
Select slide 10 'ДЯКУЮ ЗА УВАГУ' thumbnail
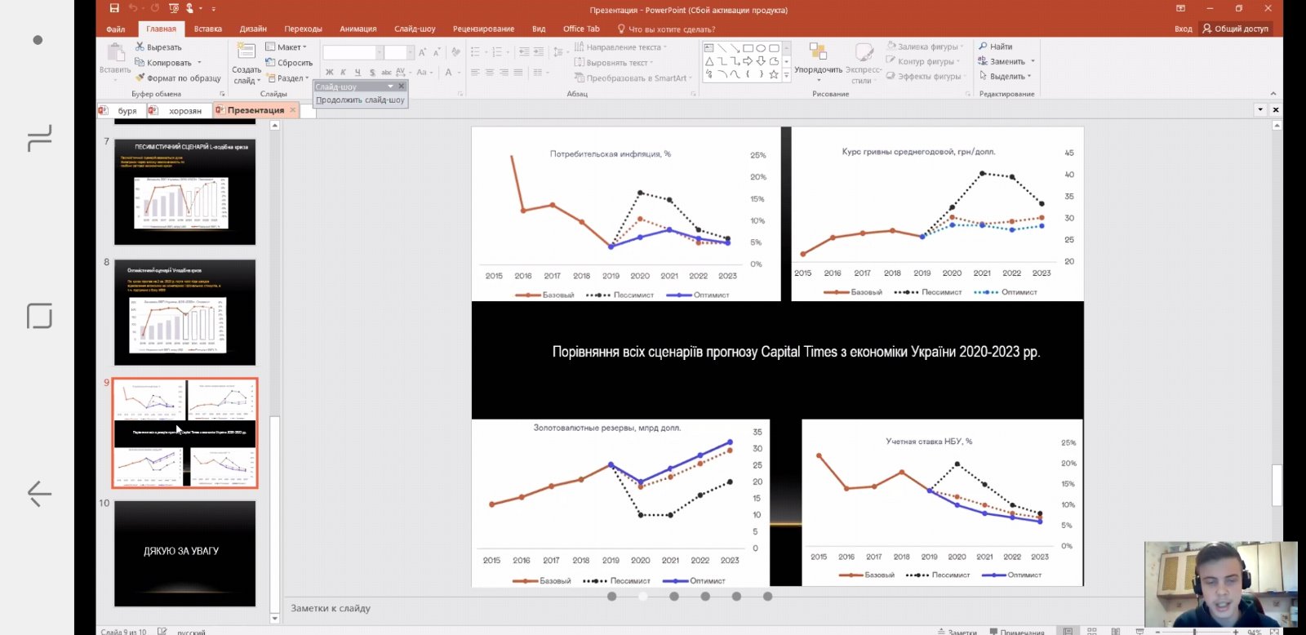(184, 553)
